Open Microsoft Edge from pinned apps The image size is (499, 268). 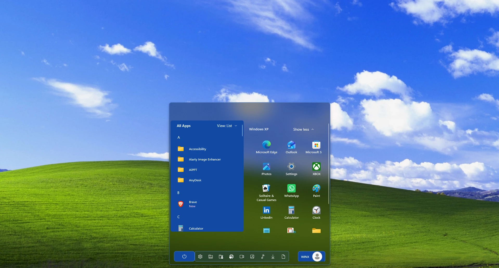[267, 147]
